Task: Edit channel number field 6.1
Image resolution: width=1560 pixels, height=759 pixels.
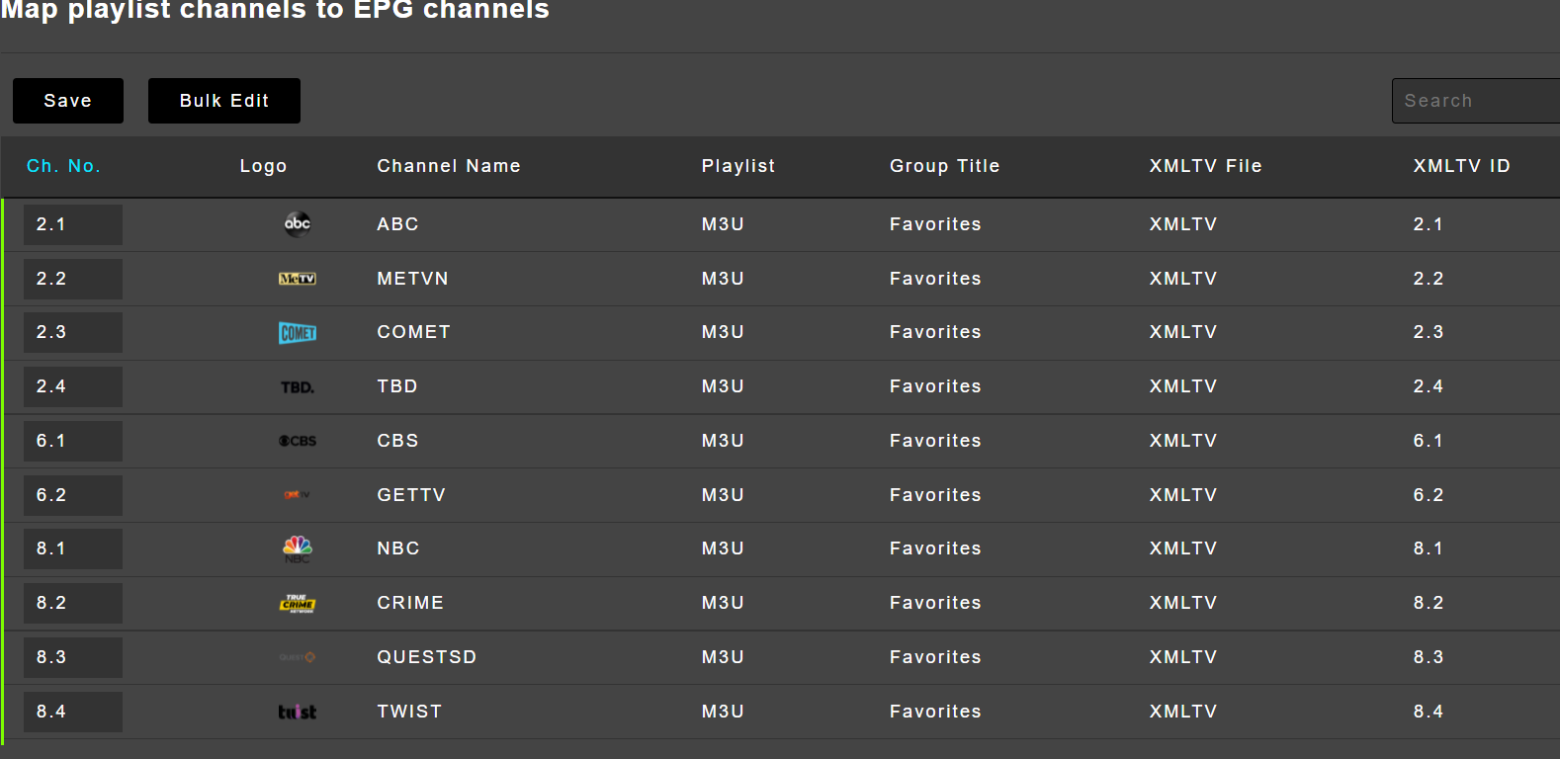Action: [73, 441]
